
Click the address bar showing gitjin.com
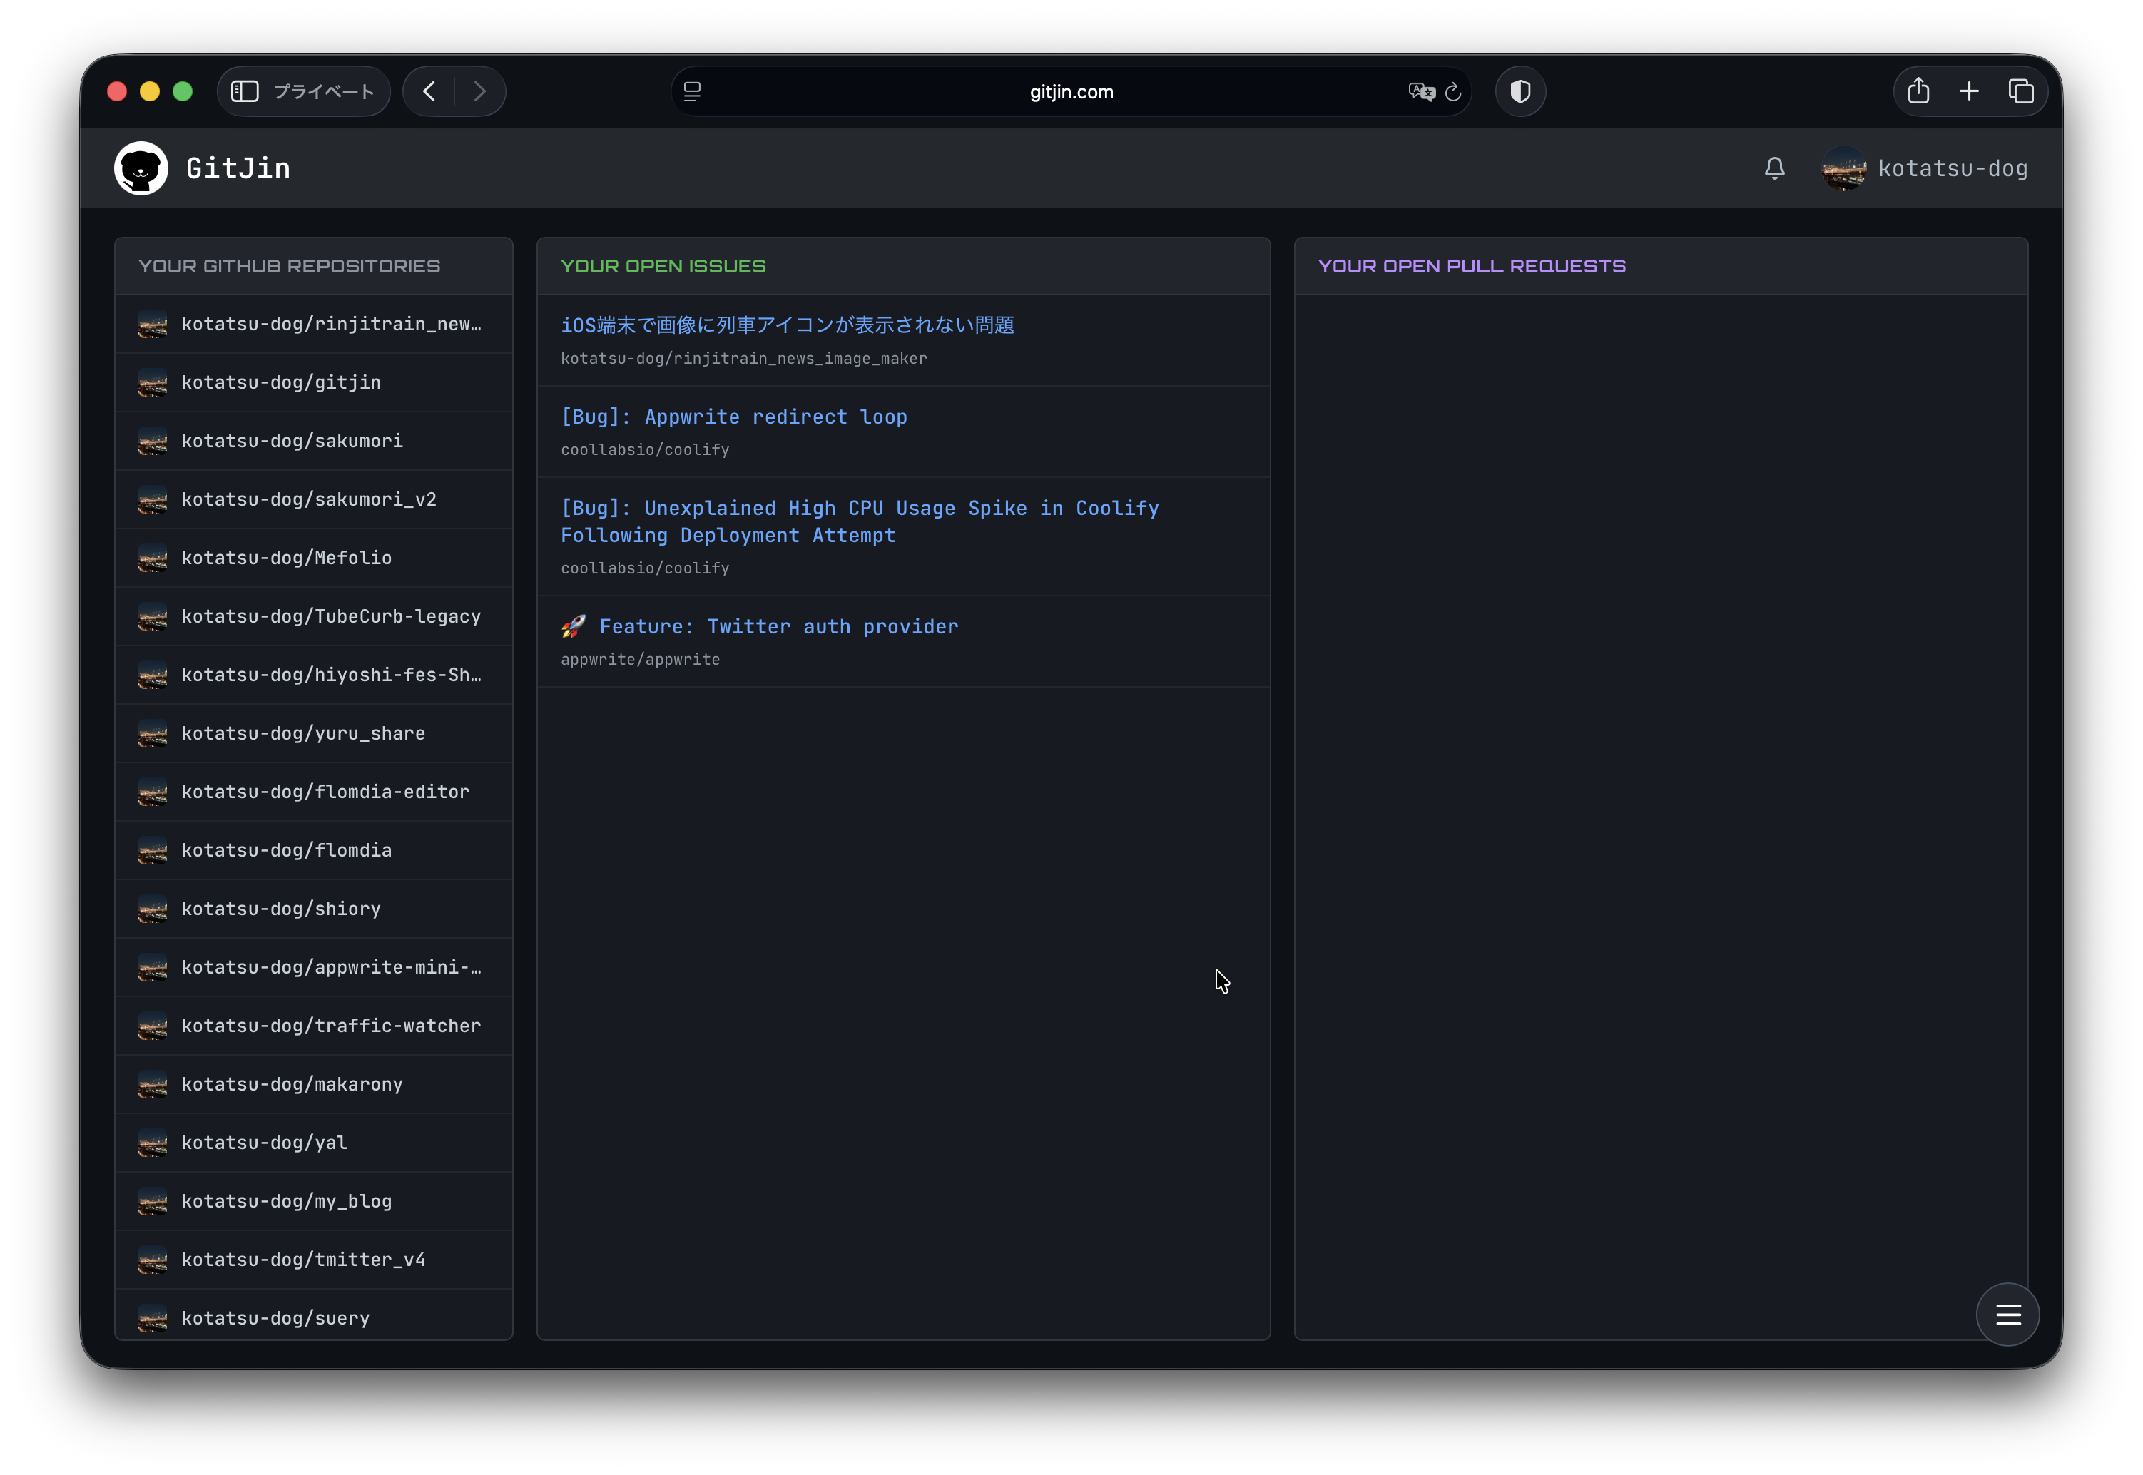[1070, 91]
